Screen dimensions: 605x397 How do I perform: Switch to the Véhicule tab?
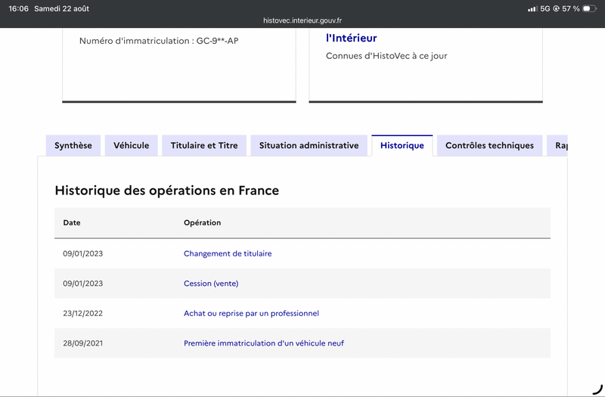[131, 145]
